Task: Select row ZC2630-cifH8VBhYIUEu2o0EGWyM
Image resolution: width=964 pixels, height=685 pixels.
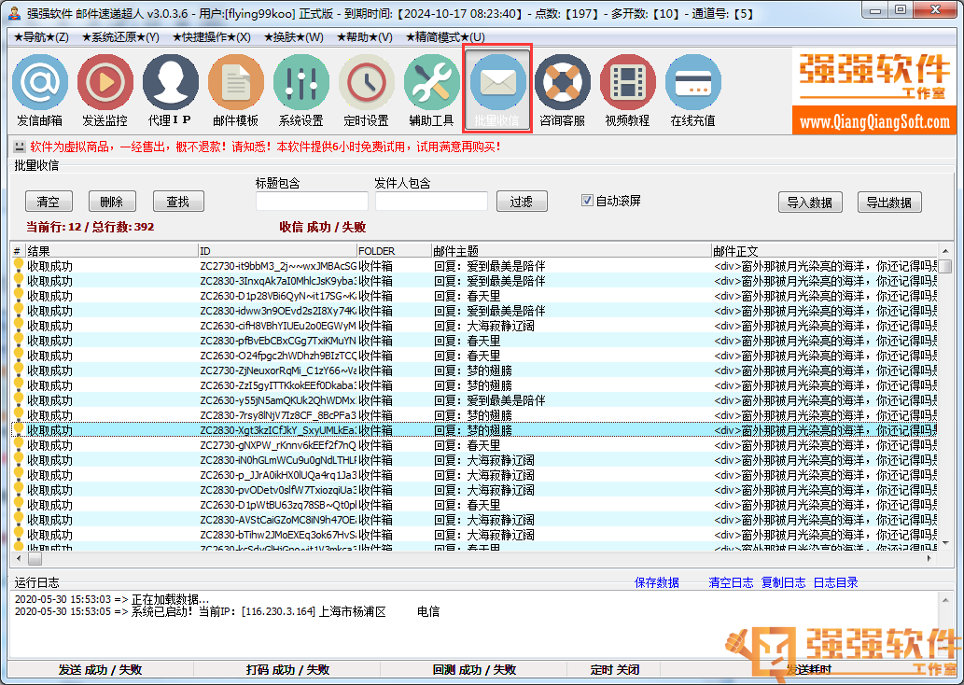Action: [x=475, y=326]
